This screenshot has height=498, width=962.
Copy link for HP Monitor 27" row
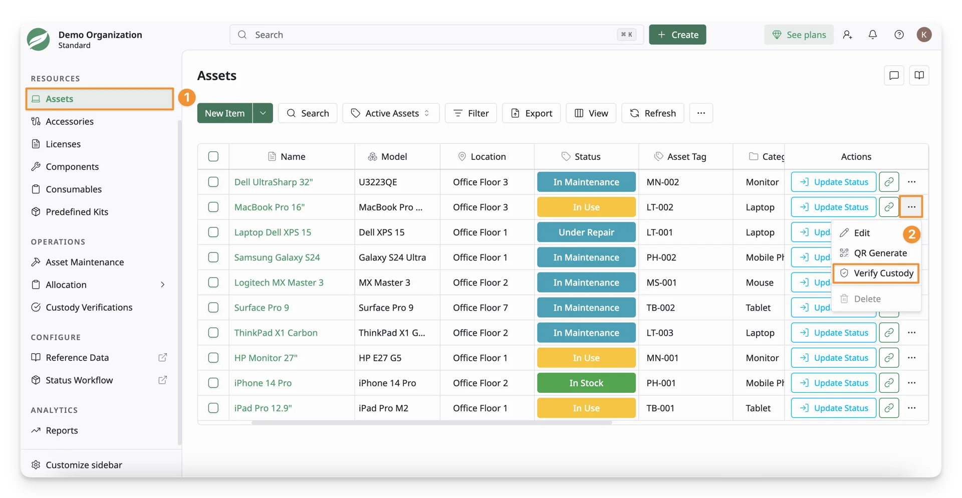[889, 358]
